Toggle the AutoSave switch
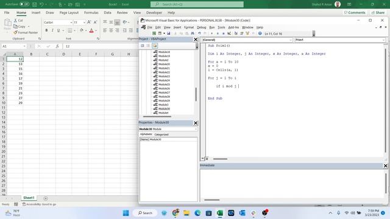Viewport: 390px width, 219px height. pos(24,4)
